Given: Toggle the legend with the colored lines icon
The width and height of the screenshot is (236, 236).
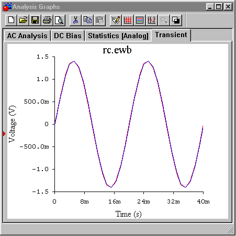Looking at the screenshot, I should 140,20.
